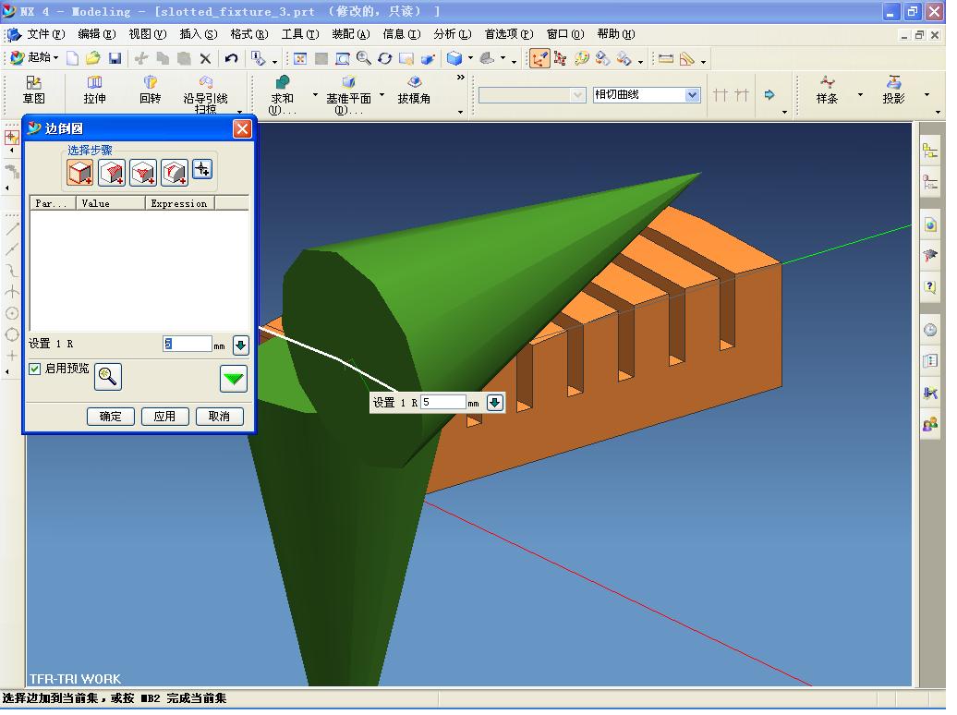The image size is (957, 715).
Task: Click the Datum Plane (基准平面) tool
Action: (348, 94)
